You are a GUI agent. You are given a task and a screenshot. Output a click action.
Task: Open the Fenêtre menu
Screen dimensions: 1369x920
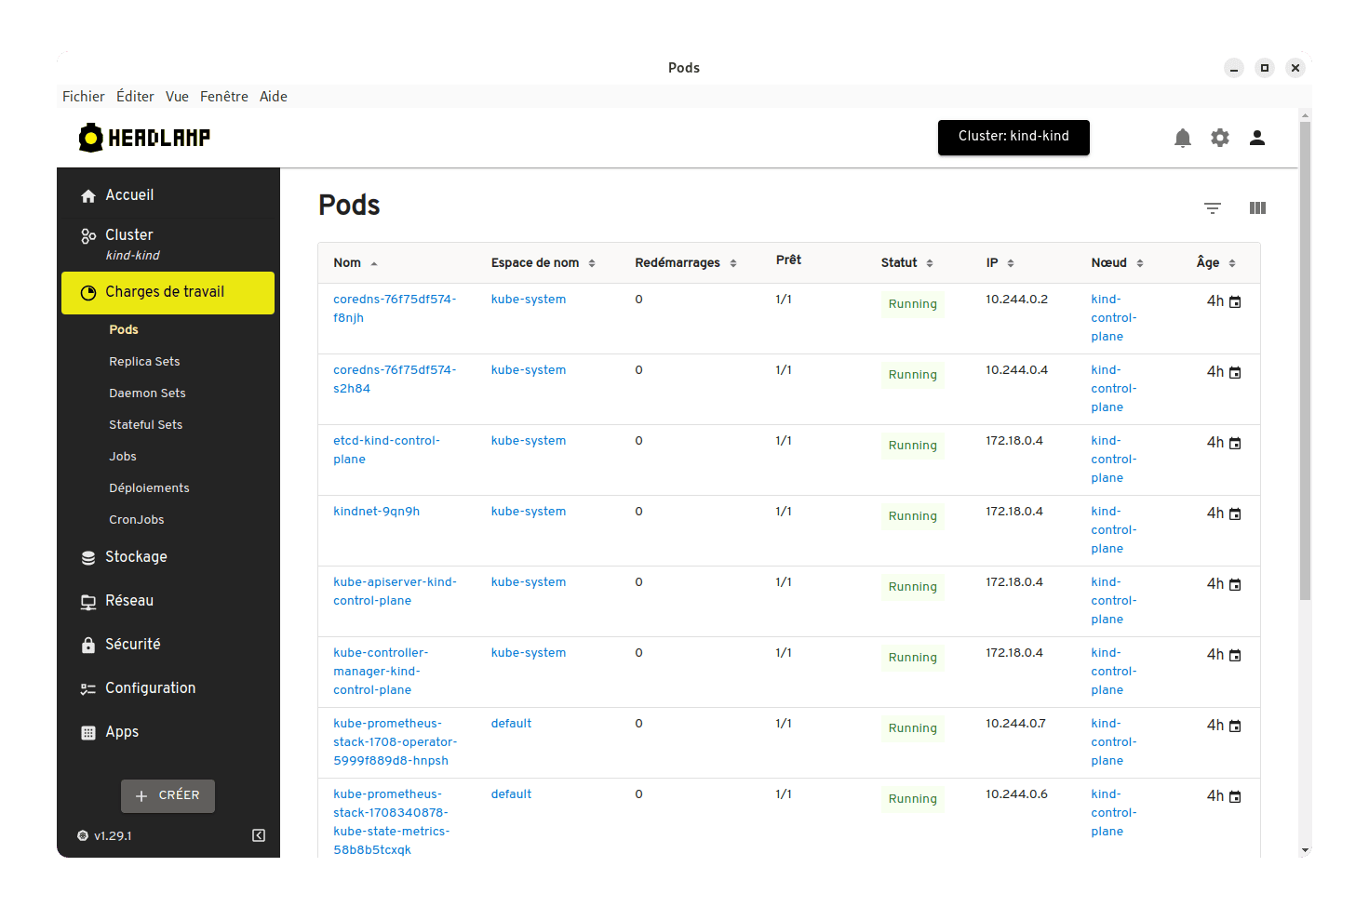point(223,97)
